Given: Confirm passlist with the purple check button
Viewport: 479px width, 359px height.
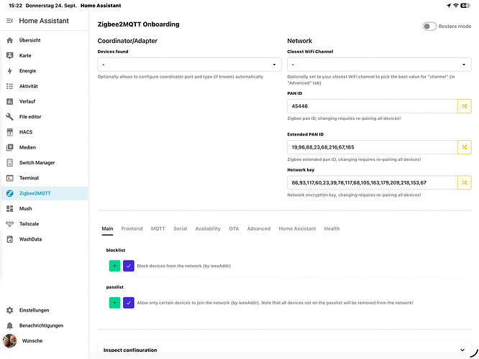Looking at the screenshot, I should tap(129, 303).
